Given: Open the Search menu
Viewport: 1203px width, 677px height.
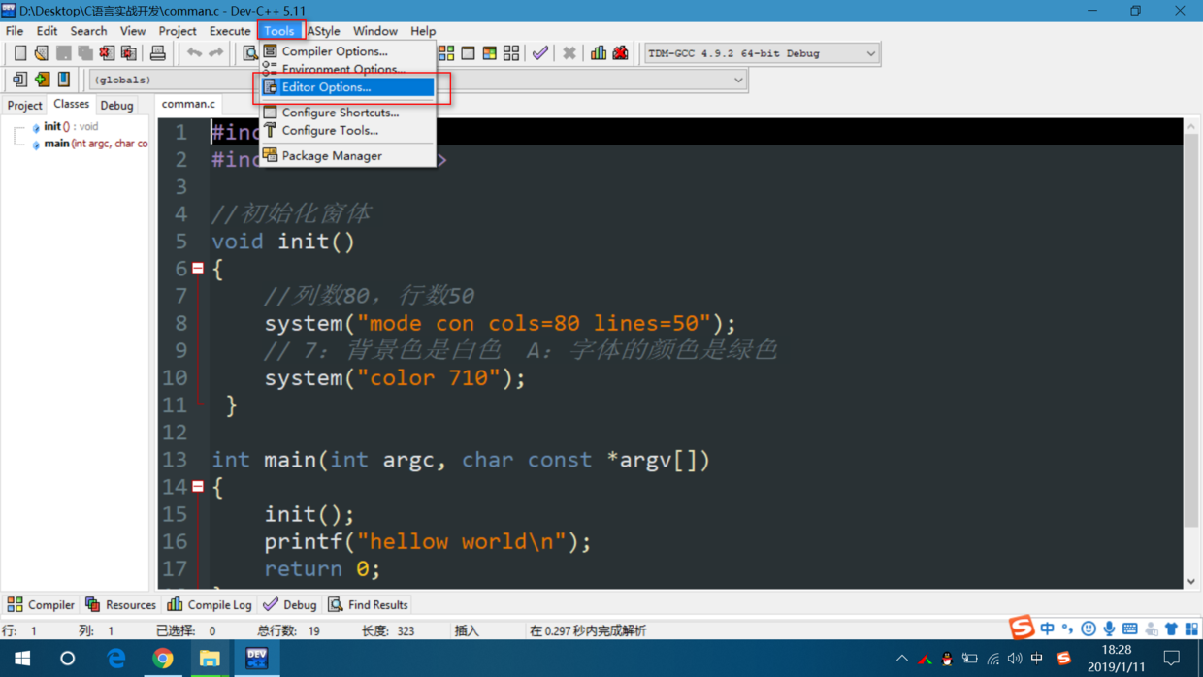Looking at the screenshot, I should (88, 31).
